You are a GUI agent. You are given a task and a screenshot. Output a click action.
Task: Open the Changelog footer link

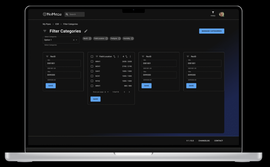click(x=204, y=141)
